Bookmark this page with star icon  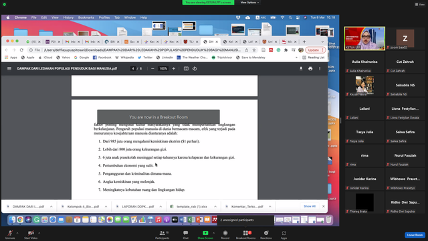(254, 50)
